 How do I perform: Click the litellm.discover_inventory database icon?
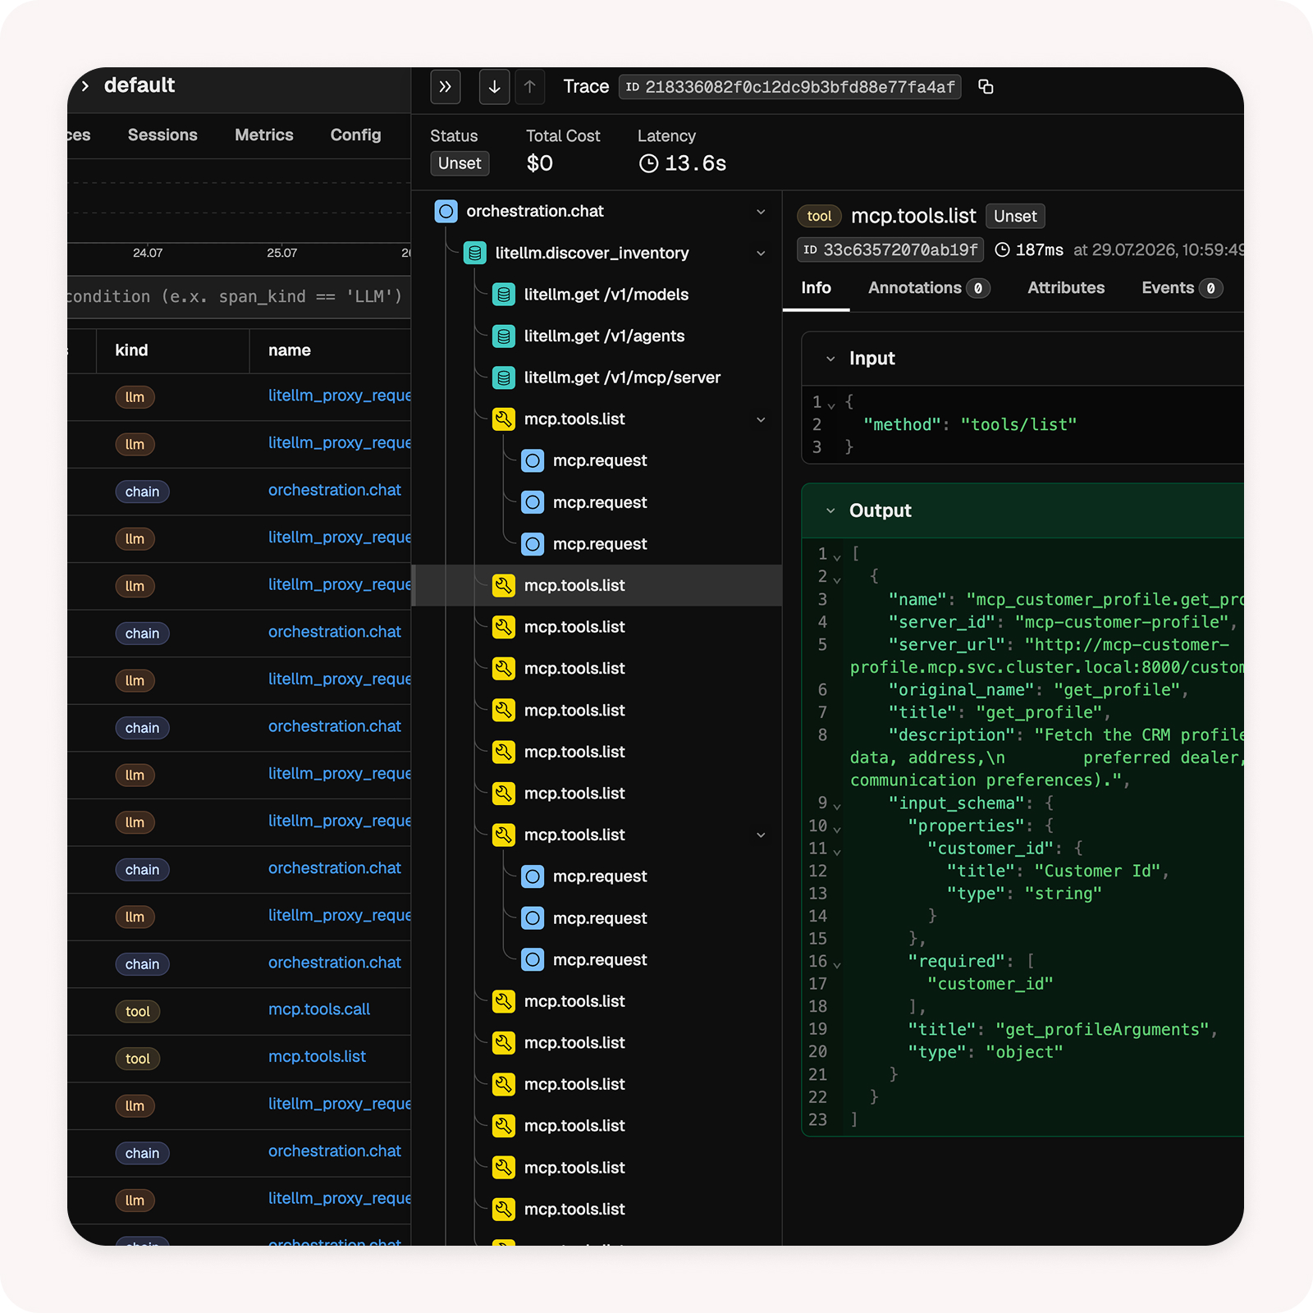pyautogui.click(x=475, y=253)
